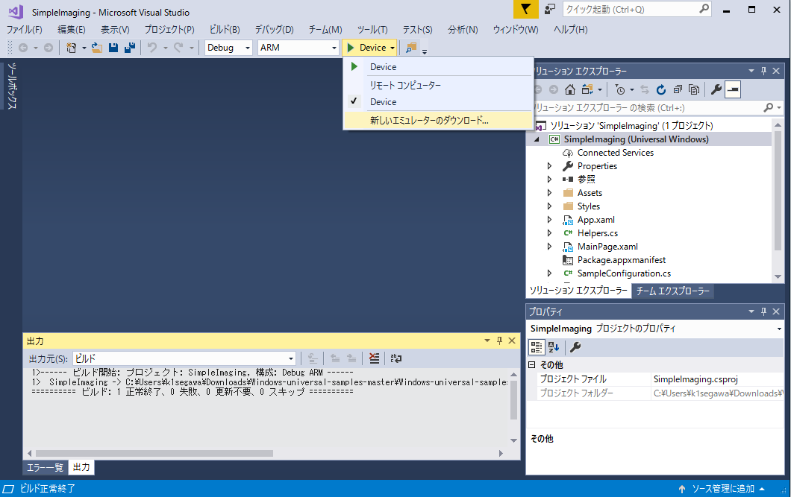Expand the Assets folder node

pos(549,193)
